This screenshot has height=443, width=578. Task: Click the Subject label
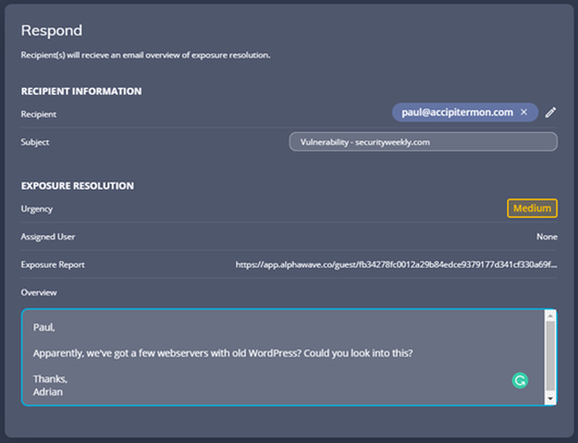coord(35,142)
